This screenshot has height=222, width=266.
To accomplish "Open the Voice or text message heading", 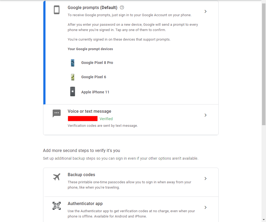I will (89, 111).
